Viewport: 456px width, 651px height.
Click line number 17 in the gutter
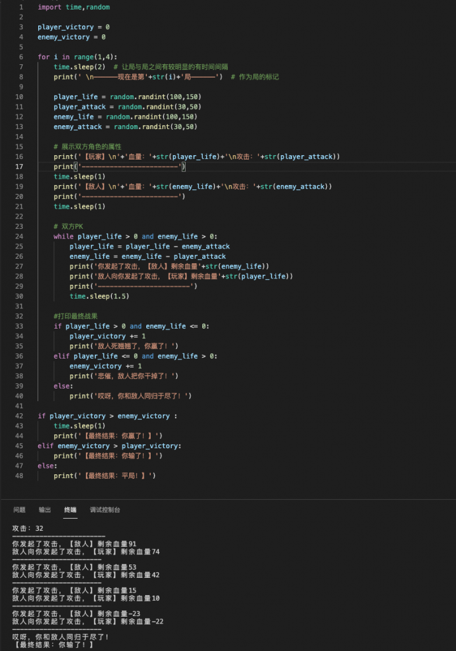point(19,167)
